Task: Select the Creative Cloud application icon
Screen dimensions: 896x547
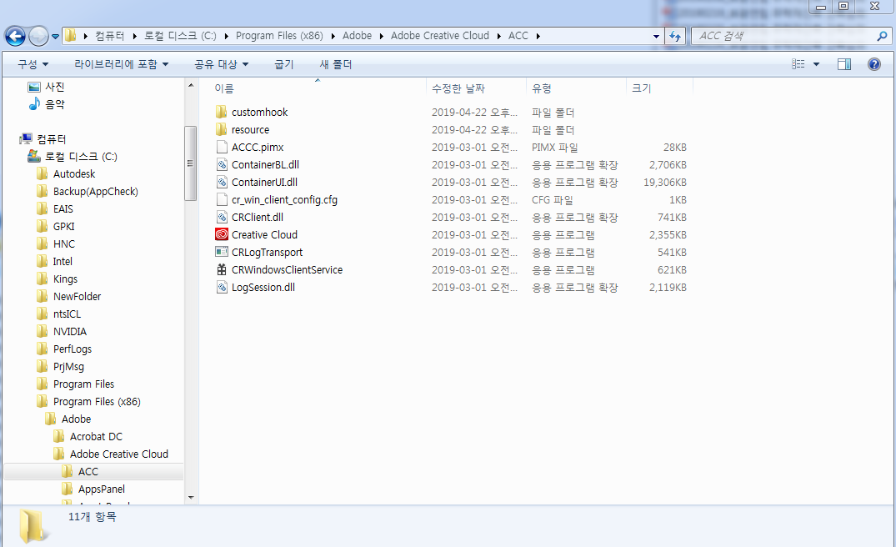Action: [222, 234]
